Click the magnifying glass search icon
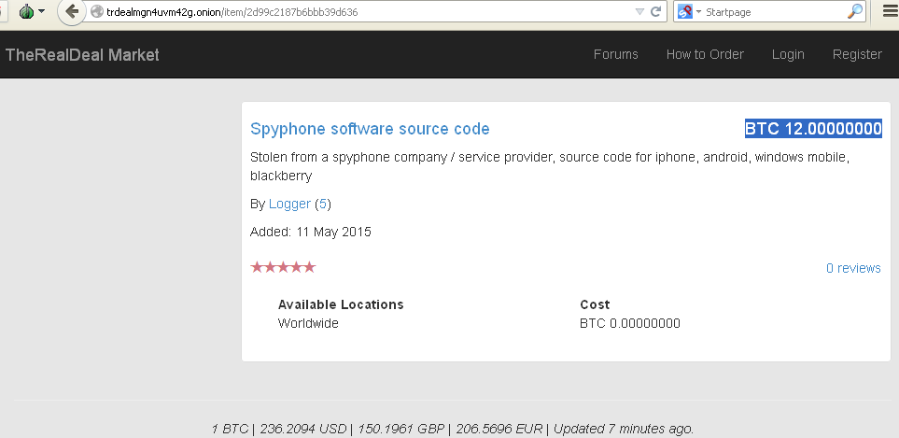Viewport: 899px width, 438px height. point(855,11)
